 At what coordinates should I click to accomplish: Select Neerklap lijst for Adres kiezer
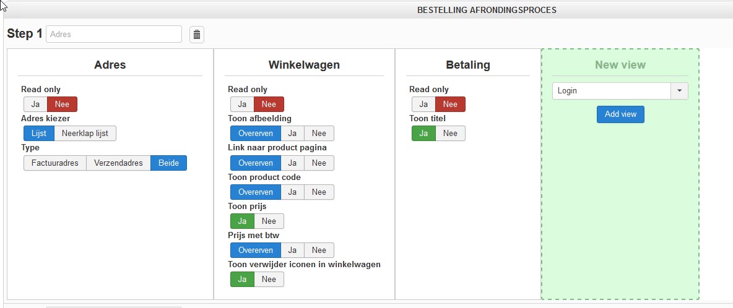click(85, 134)
